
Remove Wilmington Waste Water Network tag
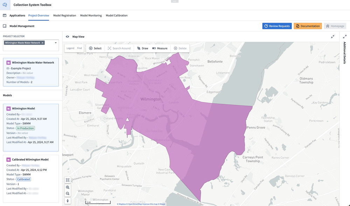(x=43, y=43)
